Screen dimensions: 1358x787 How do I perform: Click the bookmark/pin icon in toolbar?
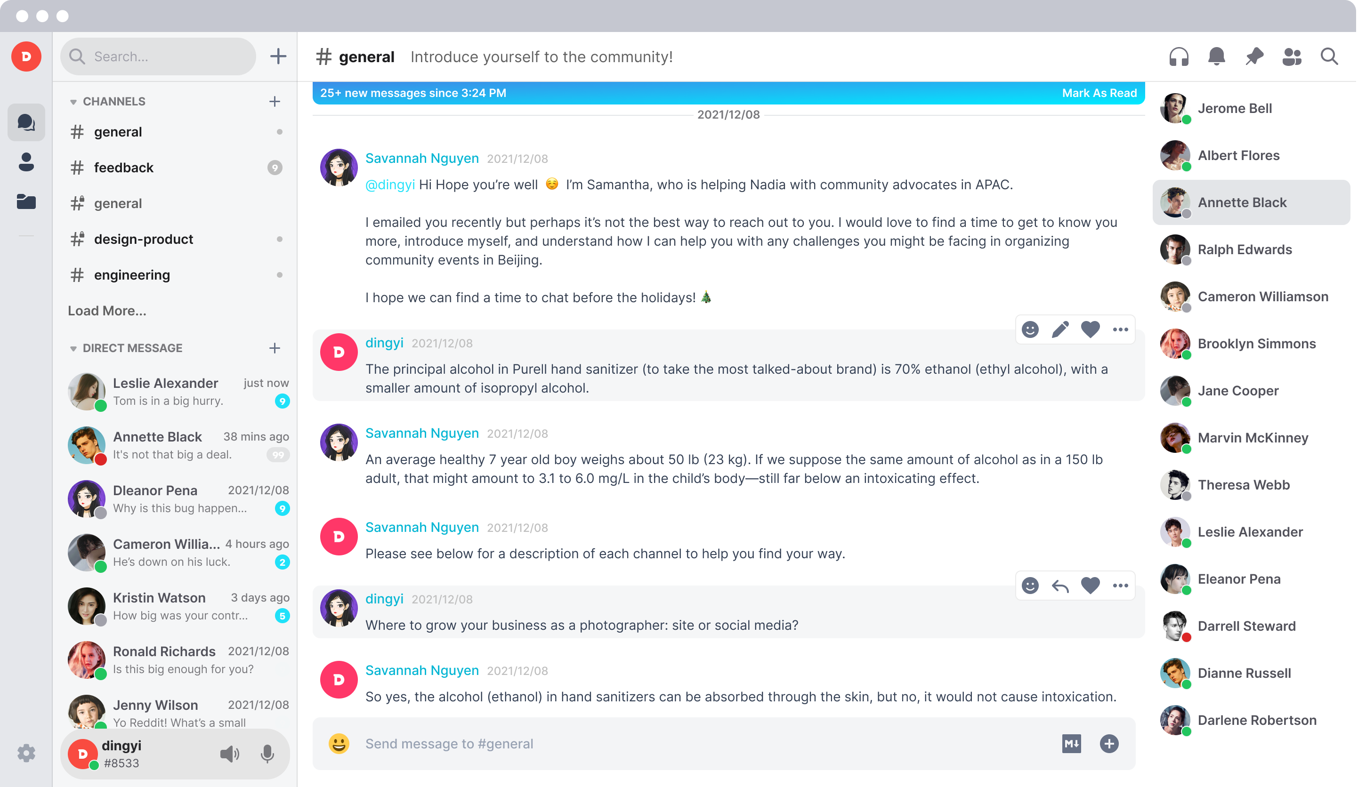1254,56
